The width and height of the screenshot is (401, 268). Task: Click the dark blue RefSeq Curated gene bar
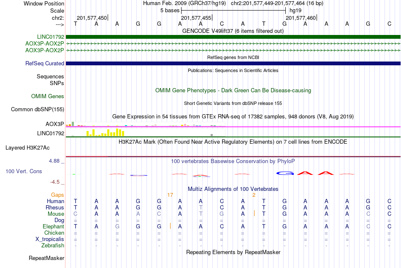point(233,63)
